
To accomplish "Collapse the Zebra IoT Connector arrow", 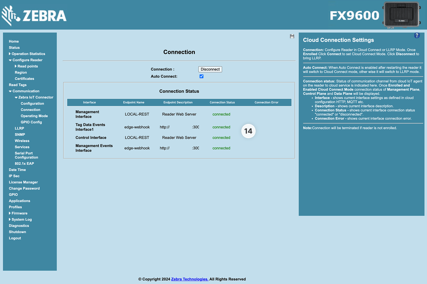I will pyautogui.click(x=16, y=97).
